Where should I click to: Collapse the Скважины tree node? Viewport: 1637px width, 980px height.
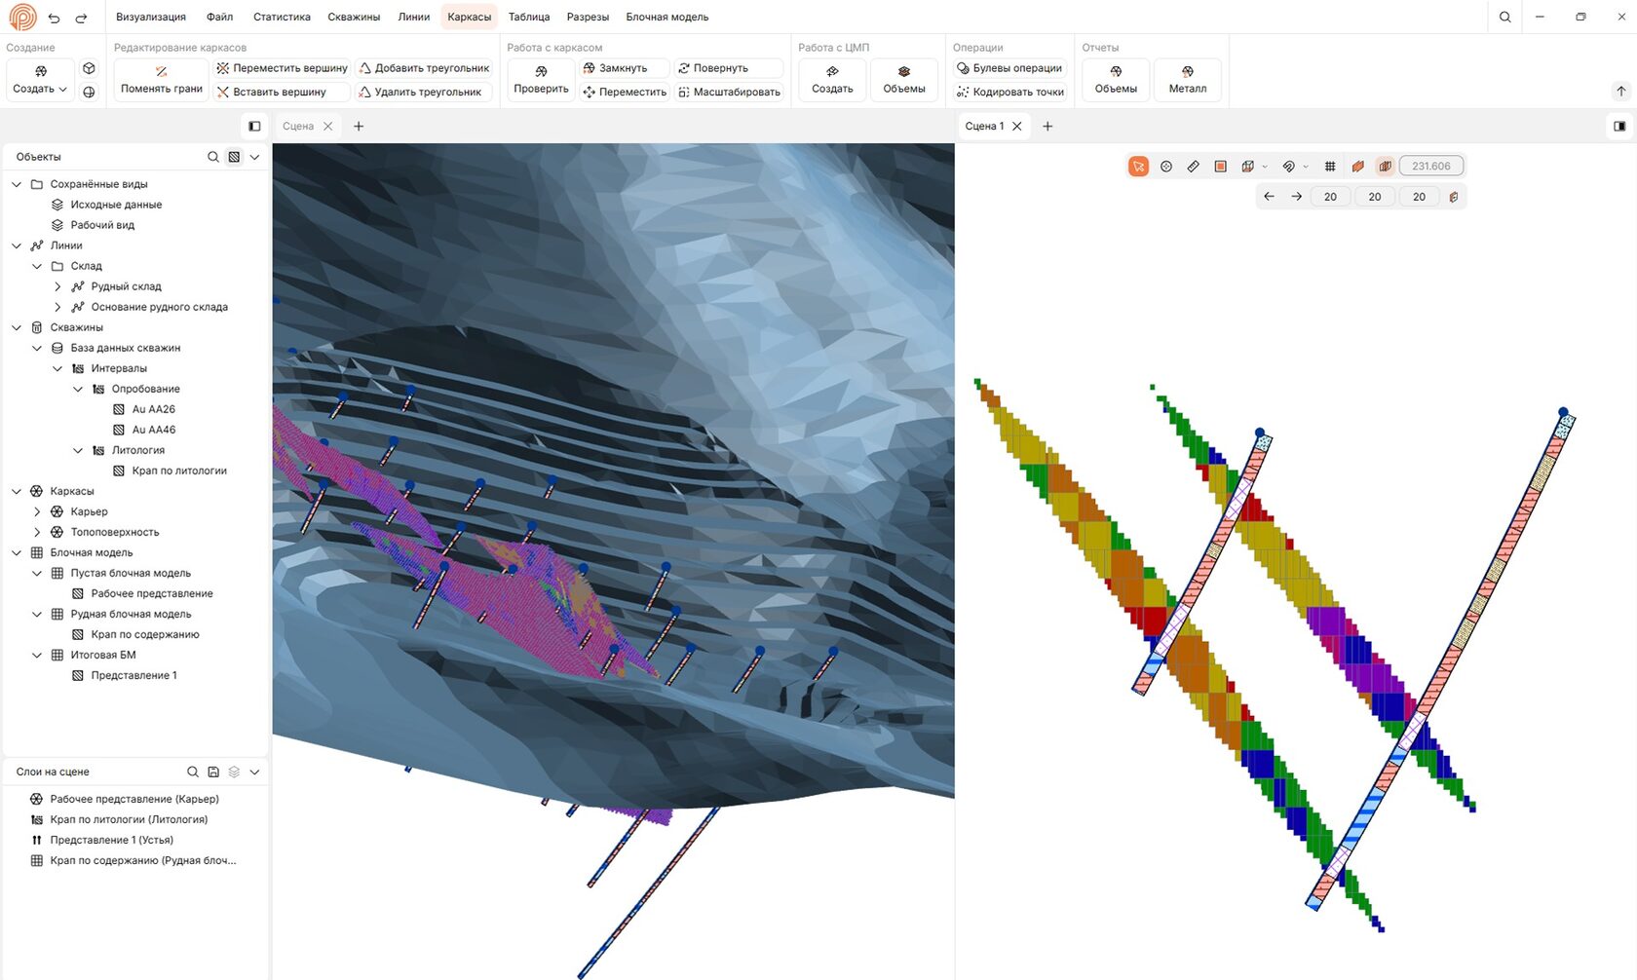point(17,327)
